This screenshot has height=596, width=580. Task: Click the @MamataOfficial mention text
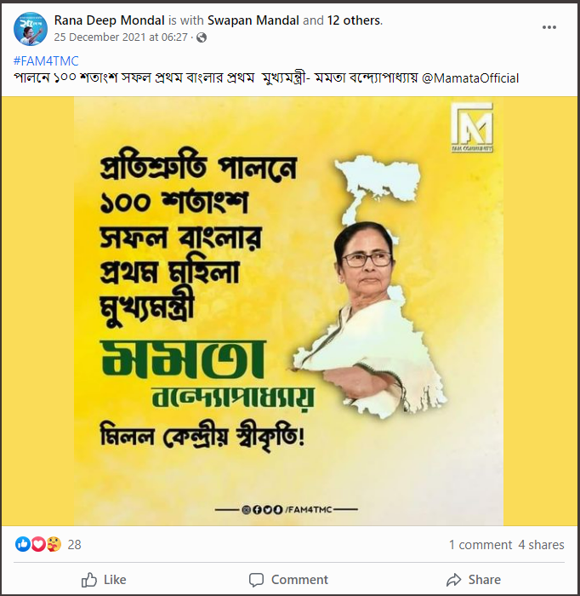470,78
